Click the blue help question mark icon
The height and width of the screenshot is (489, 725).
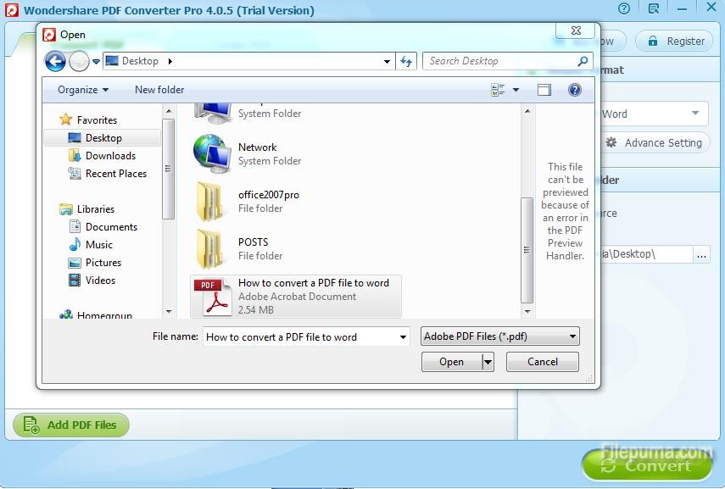click(x=574, y=90)
